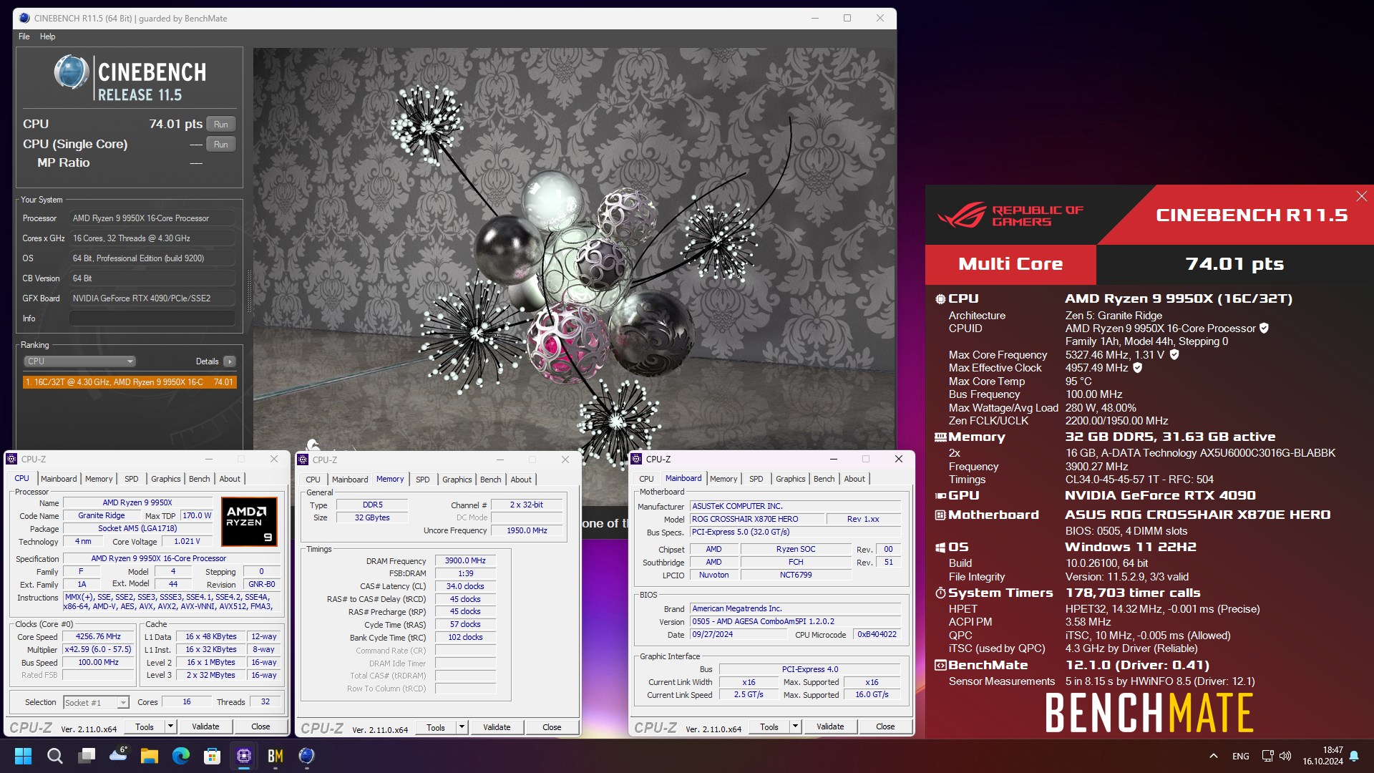Switch to CPU-Z taskbar icon
Screen dimensions: 1374x773
pos(243,756)
